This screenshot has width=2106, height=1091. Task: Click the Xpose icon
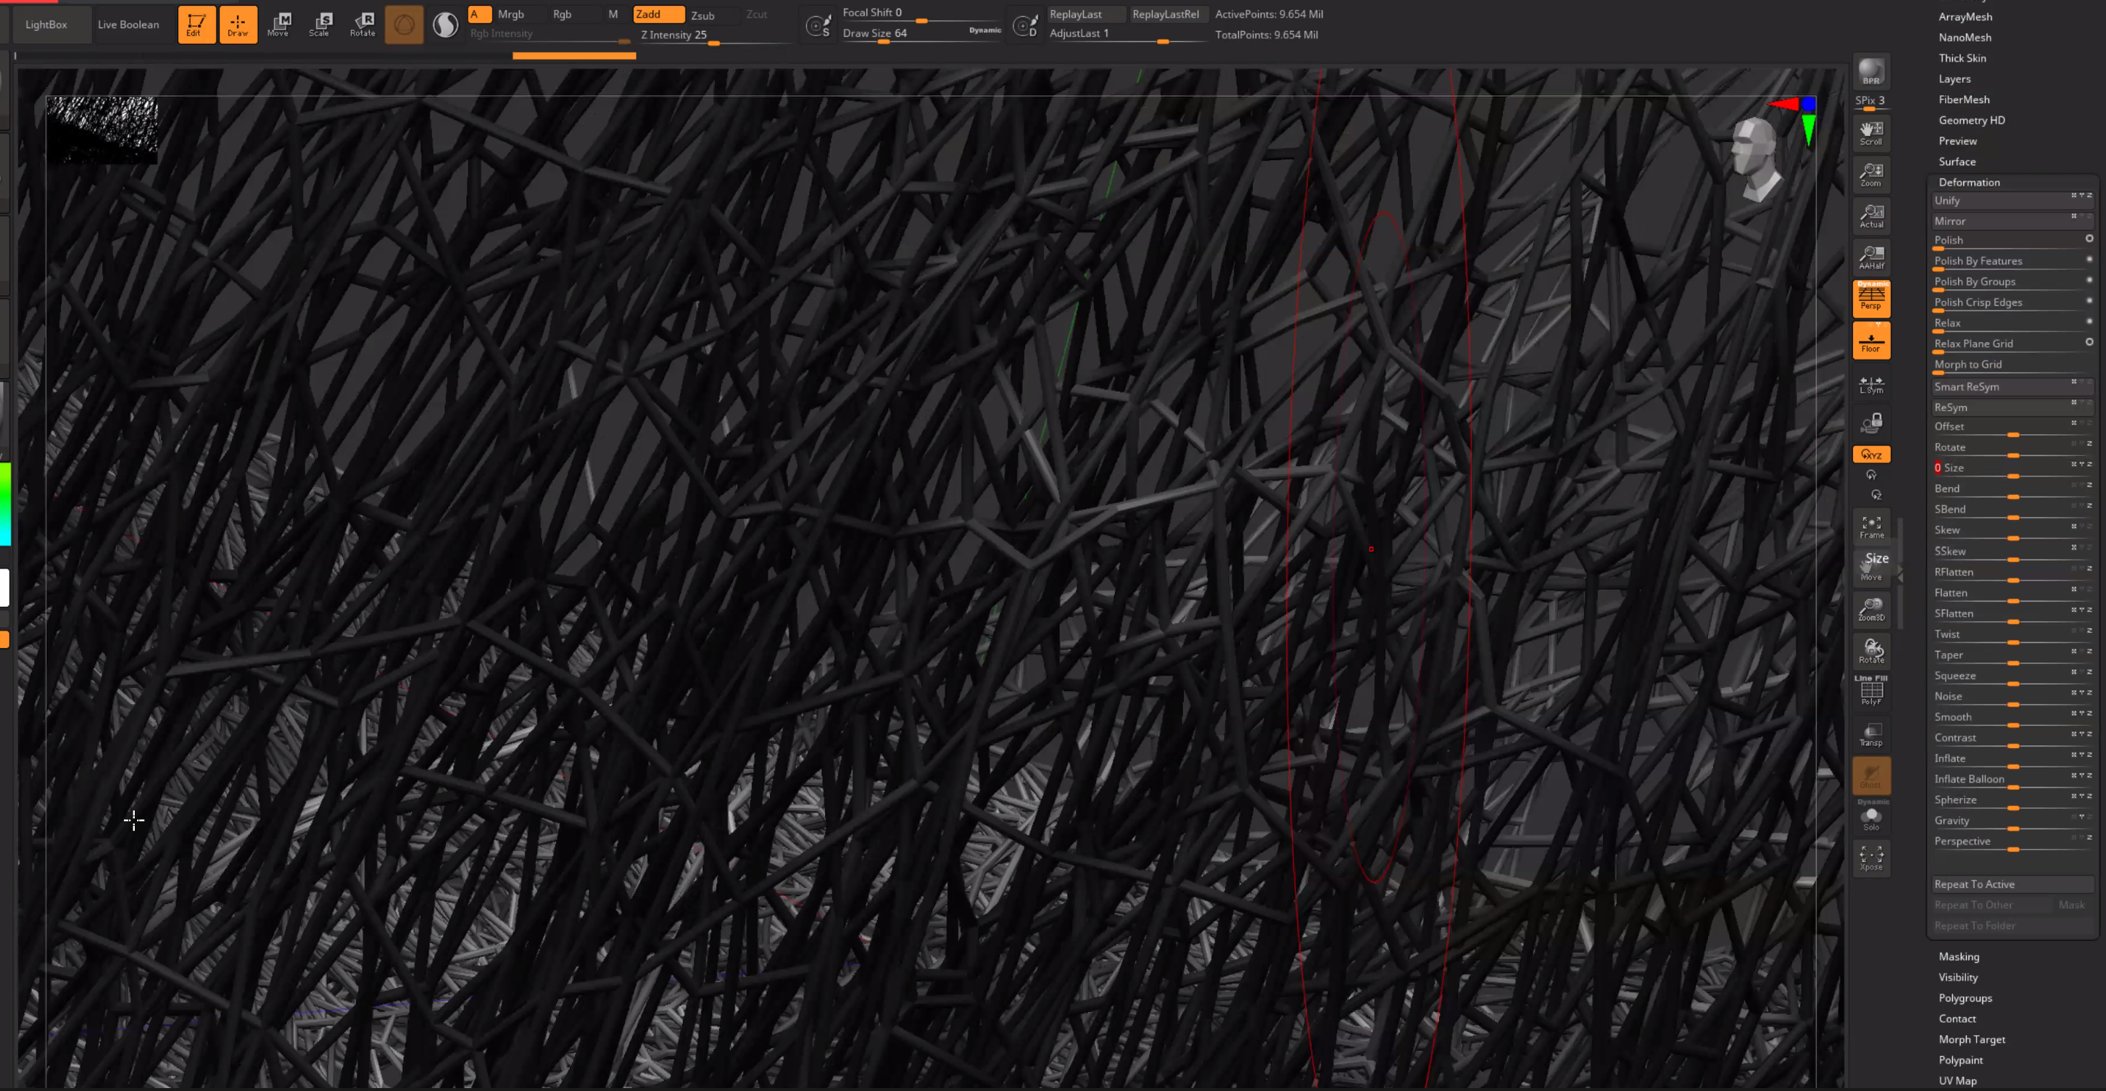click(x=1870, y=858)
